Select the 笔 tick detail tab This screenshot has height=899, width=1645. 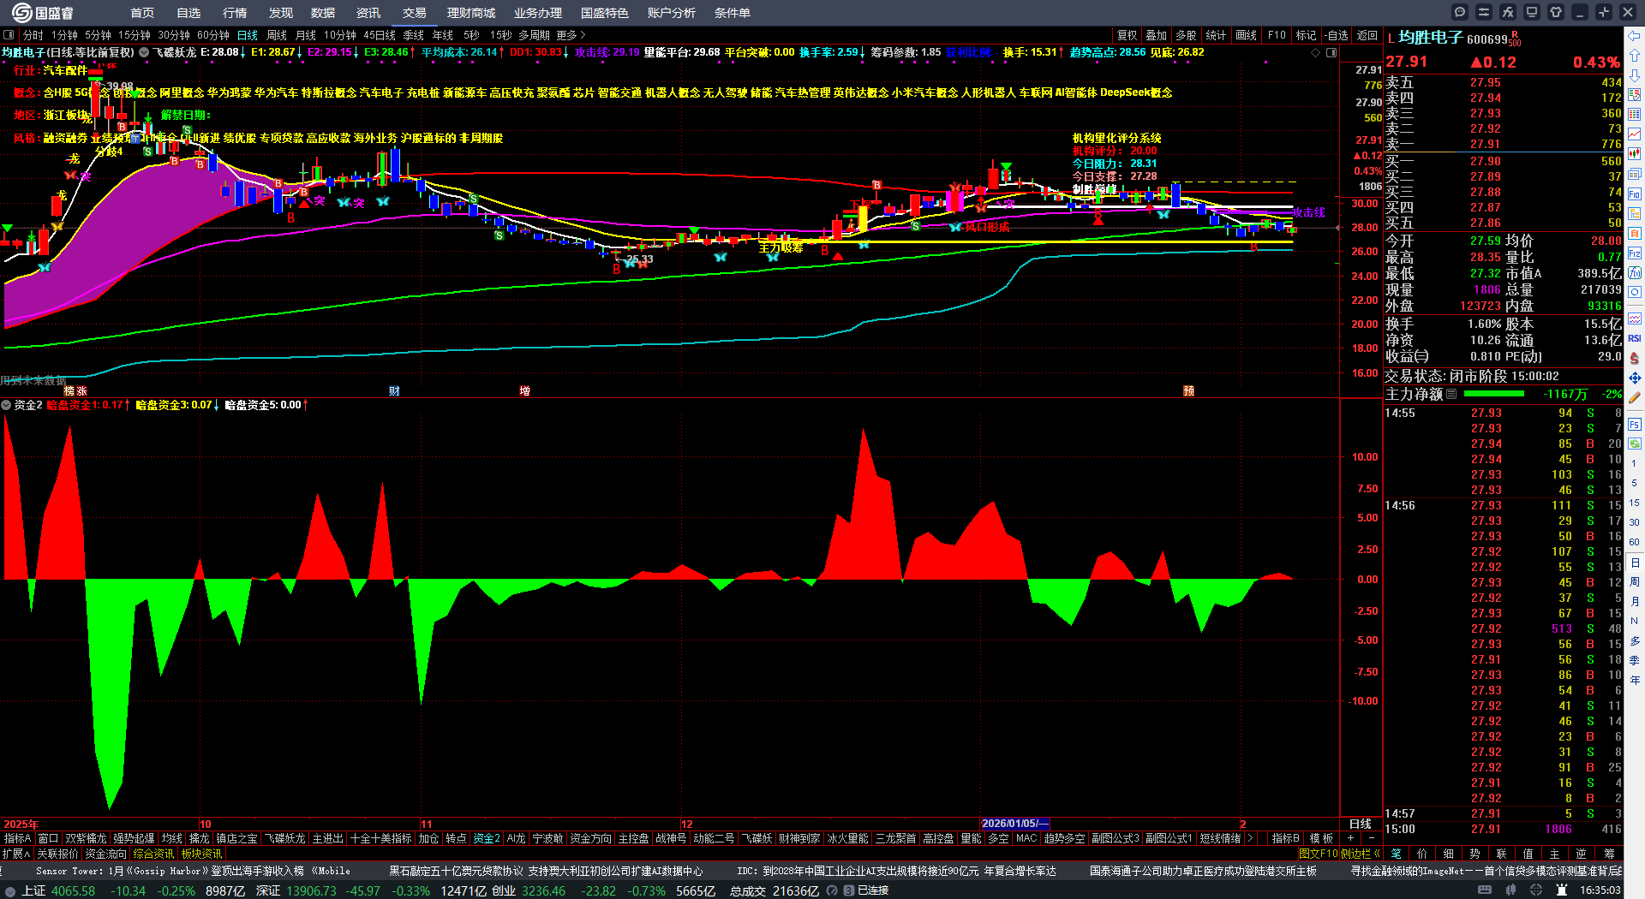[x=1397, y=854]
